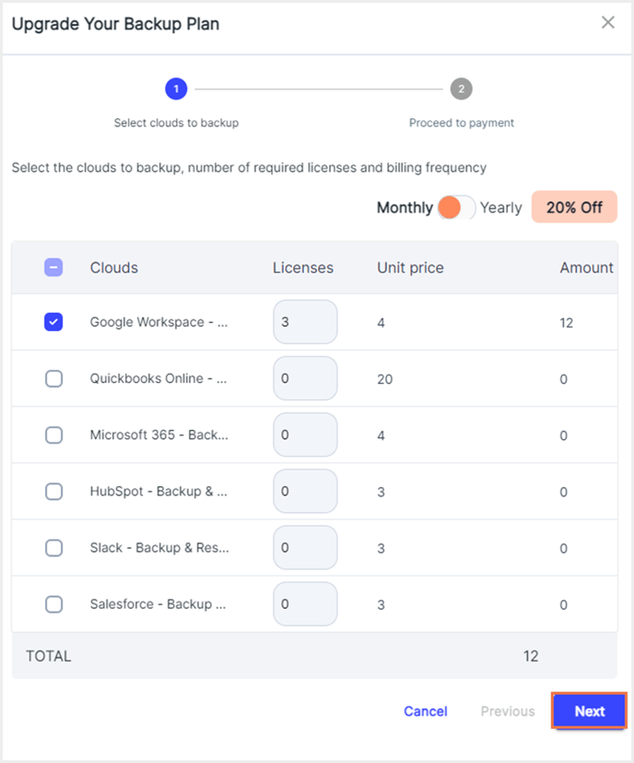Close the Upgrade Your Backup Plan dialog
Screen dimensions: 634x763
(x=608, y=23)
